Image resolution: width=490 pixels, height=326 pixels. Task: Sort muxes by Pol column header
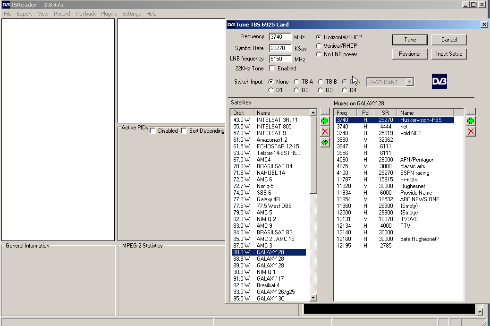(x=366, y=112)
